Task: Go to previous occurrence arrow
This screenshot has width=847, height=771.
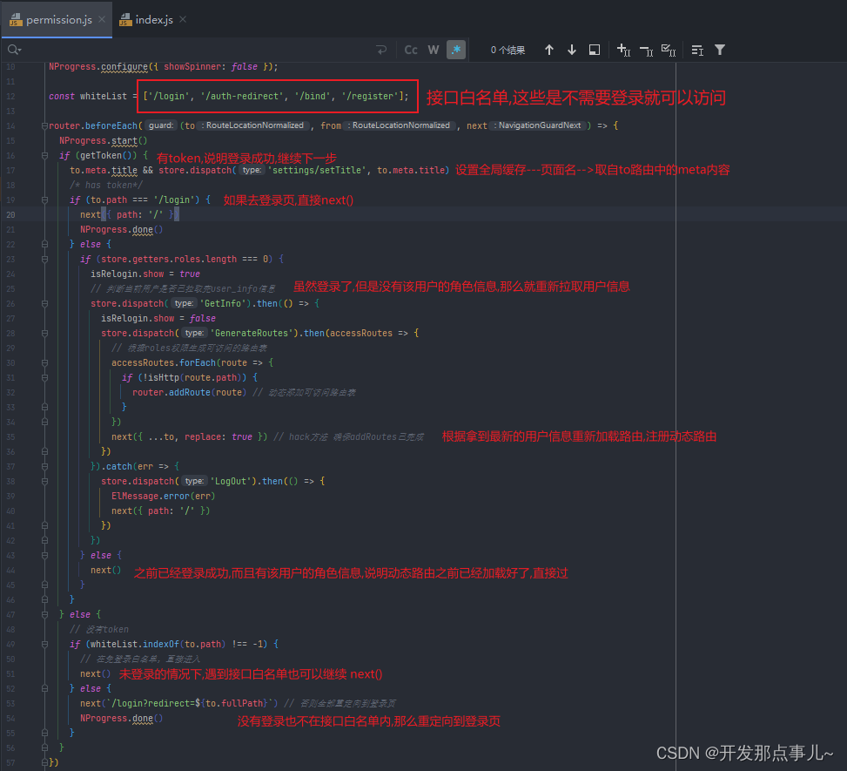Action: pyautogui.click(x=548, y=50)
